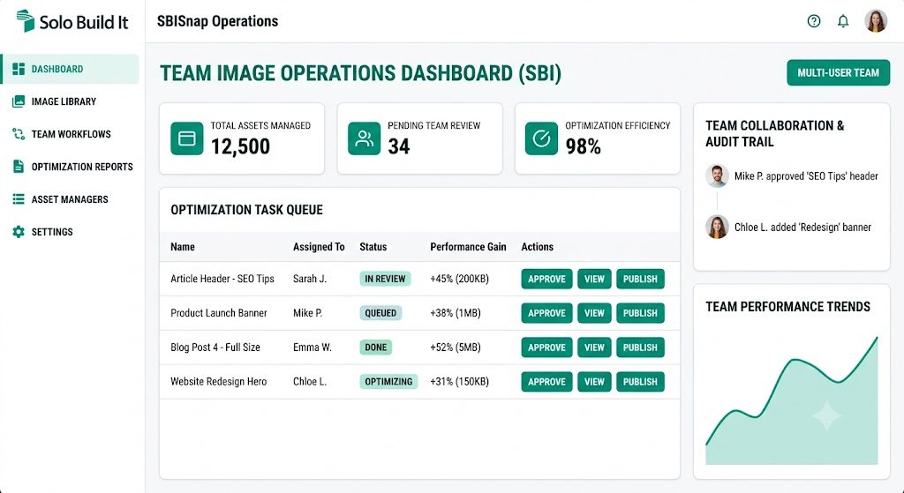Select 'Product Launch Banner' name cell
904x493 pixels.
pyautogui.click(x=219, y=313)
